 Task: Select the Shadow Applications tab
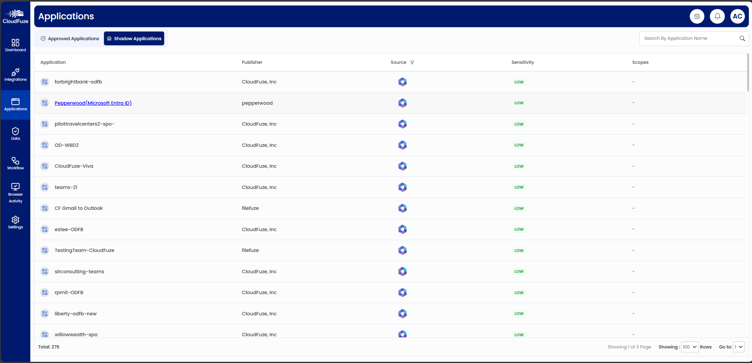(134, 38)
